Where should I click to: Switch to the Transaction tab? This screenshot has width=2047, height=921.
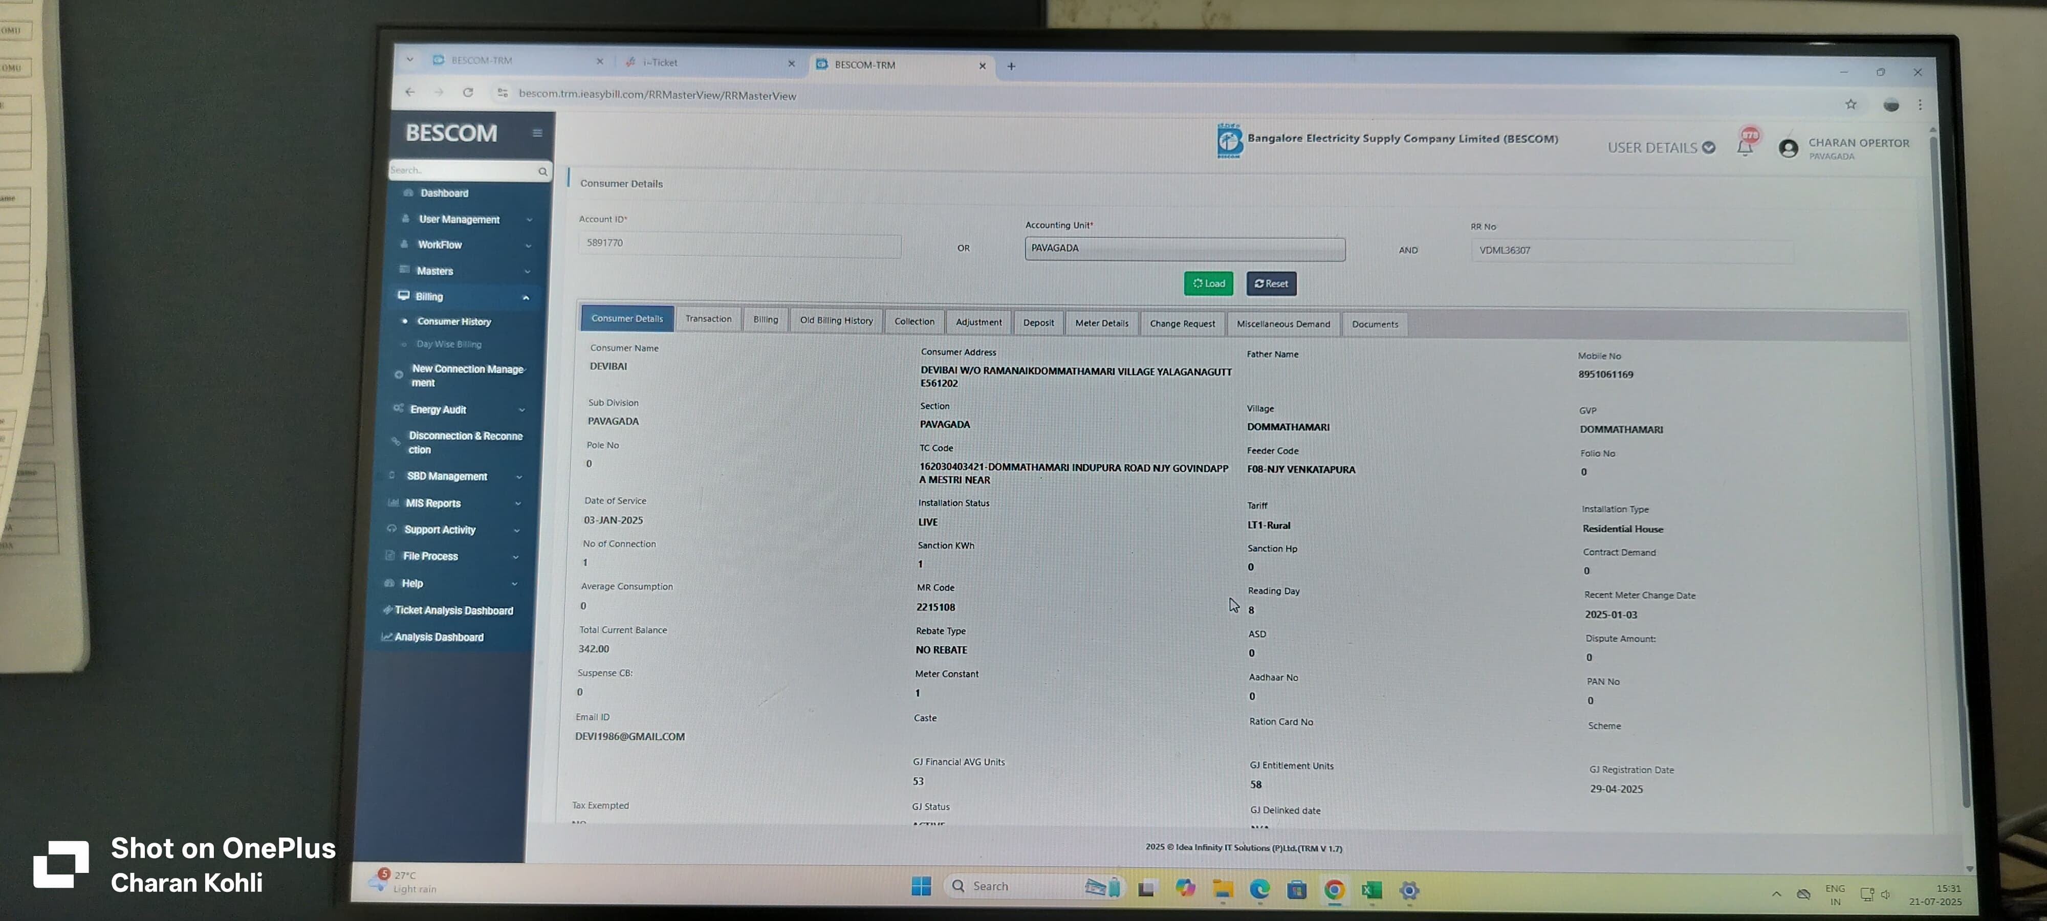pyautogui.click(x=708, y=319)
